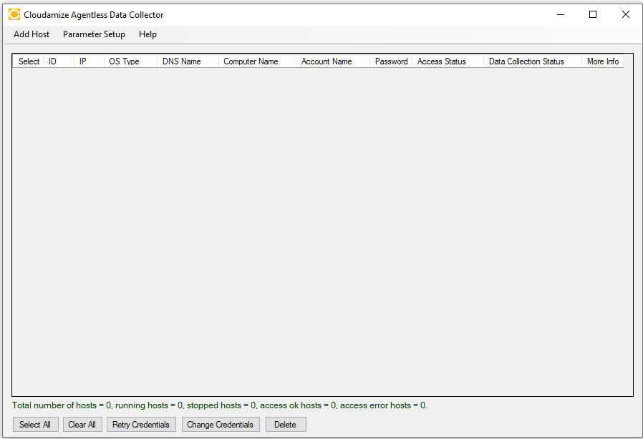
Task: Open the Add Host menu
Action: pos(32,34)
